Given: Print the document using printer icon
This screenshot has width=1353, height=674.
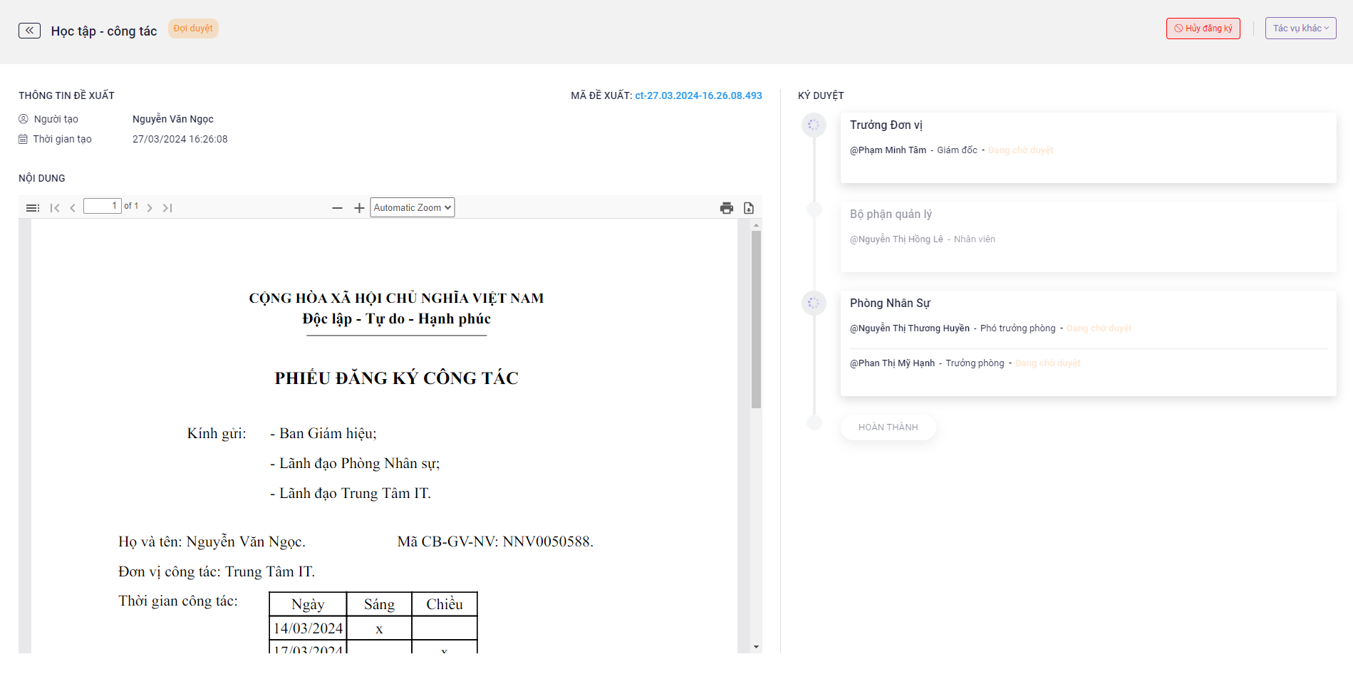Looking at the screenshot, I should tap(726, 208).
